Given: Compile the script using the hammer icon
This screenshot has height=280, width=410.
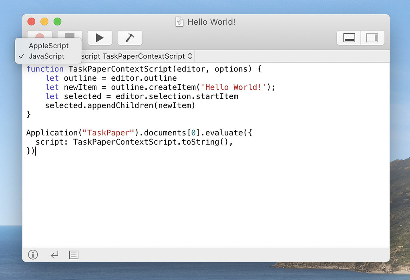Looking at the screenshot, I should [x=129, y=38].
